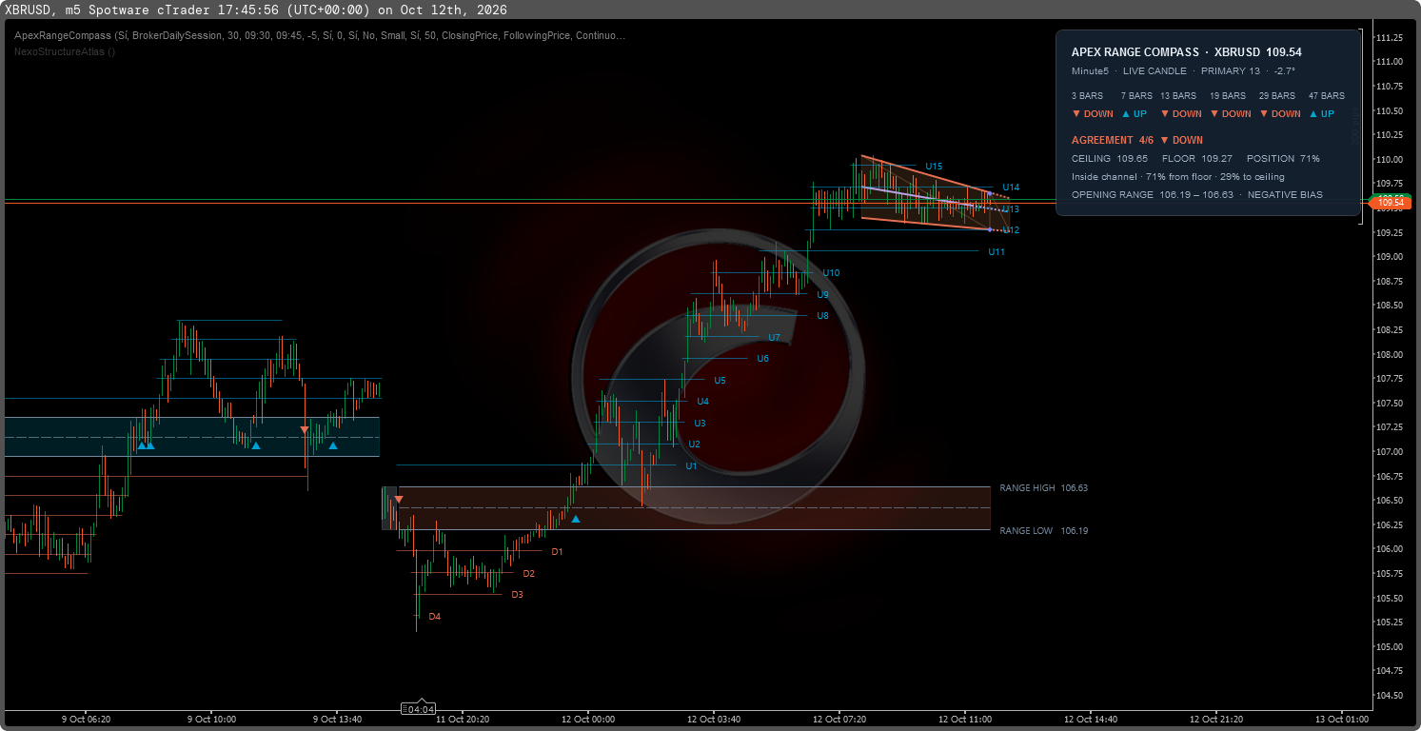Click the U7 level label
The image size is (1421, 731).
pyautogui.click(x=774, y=338)
